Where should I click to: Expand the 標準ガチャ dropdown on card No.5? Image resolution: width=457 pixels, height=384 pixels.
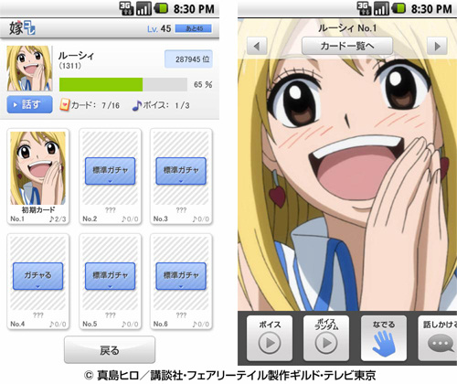tap(110, 276)
